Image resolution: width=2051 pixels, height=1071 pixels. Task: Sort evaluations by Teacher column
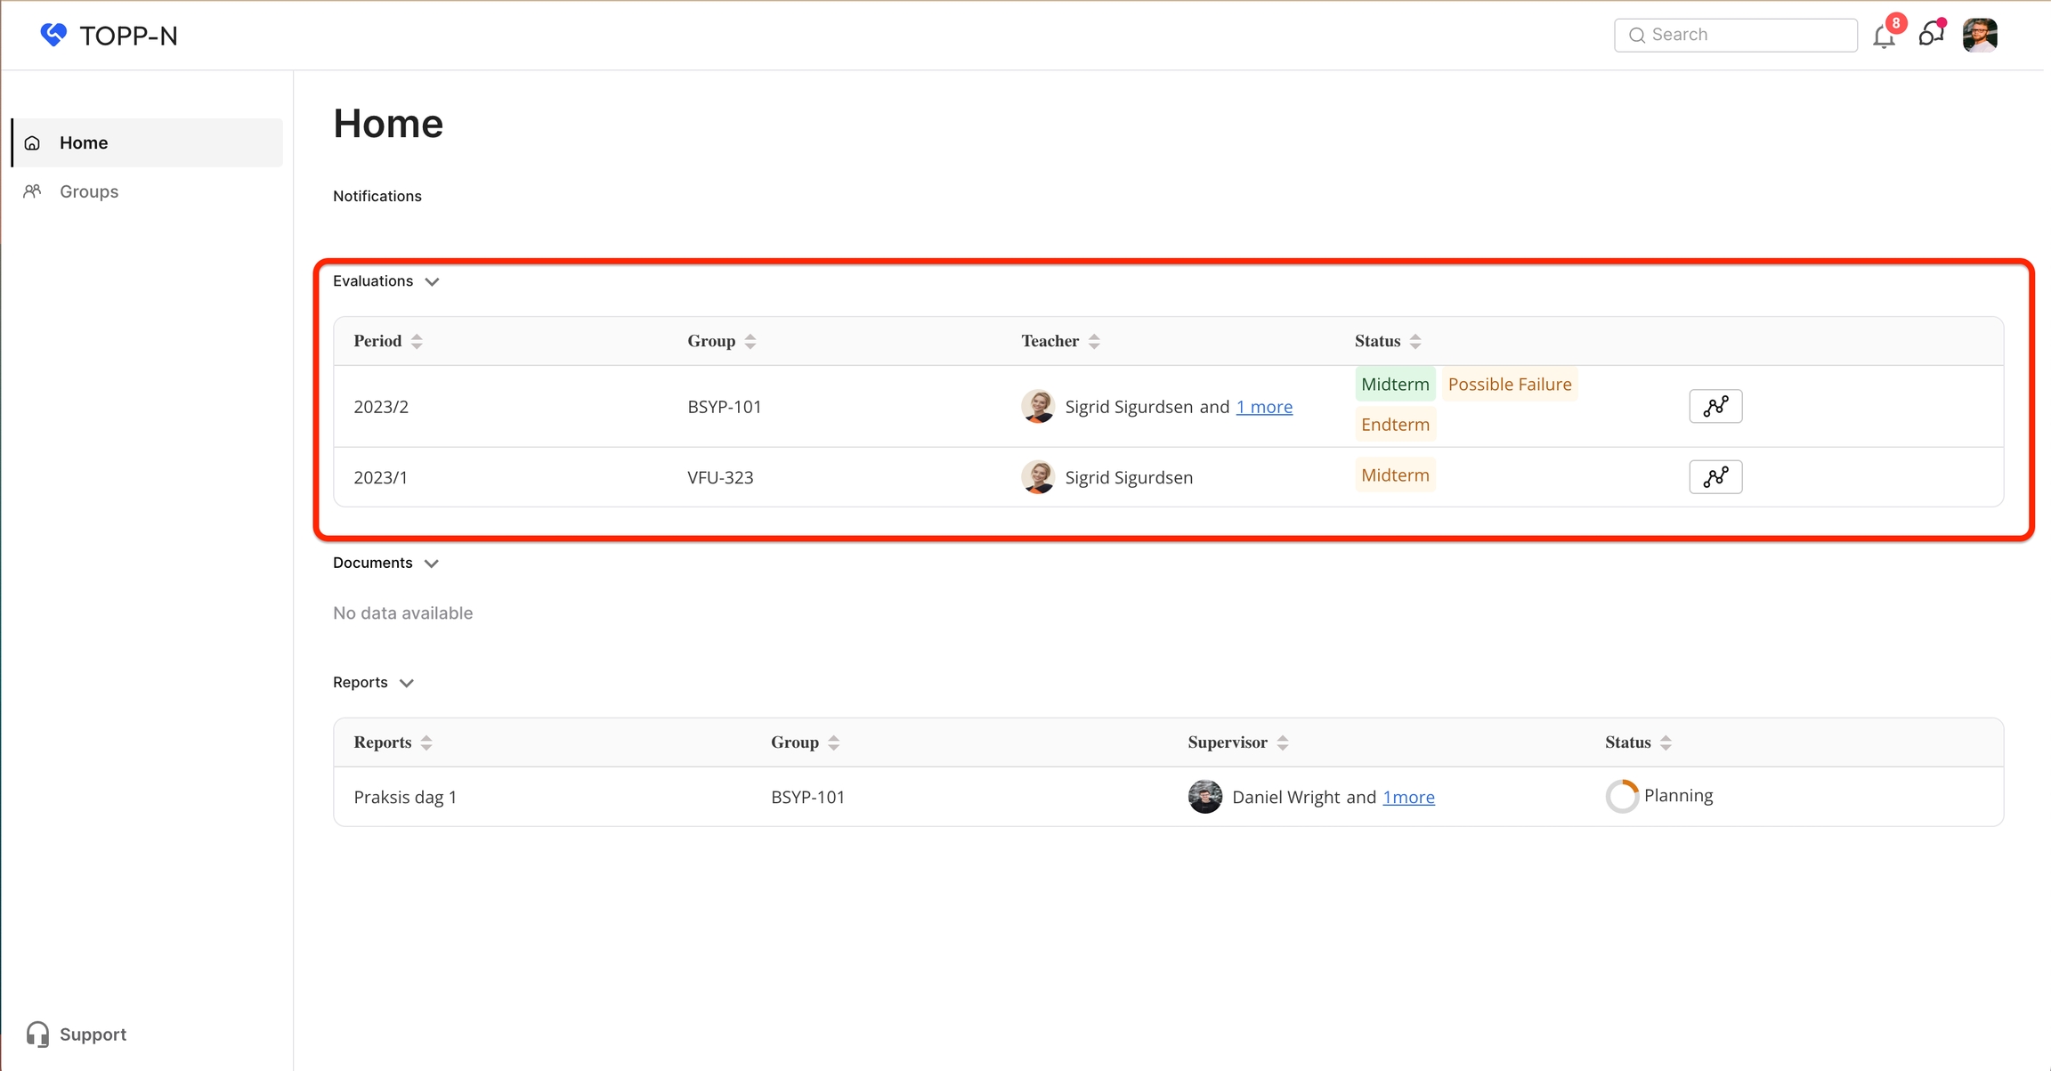pos(1094,342)
